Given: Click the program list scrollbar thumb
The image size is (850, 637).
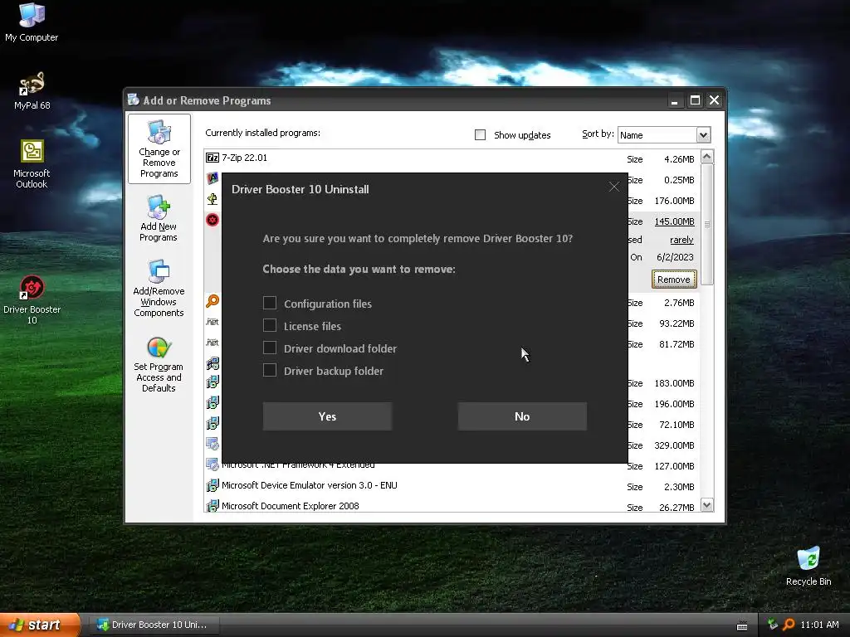Looking at the screenshot, I should (707, 224).
